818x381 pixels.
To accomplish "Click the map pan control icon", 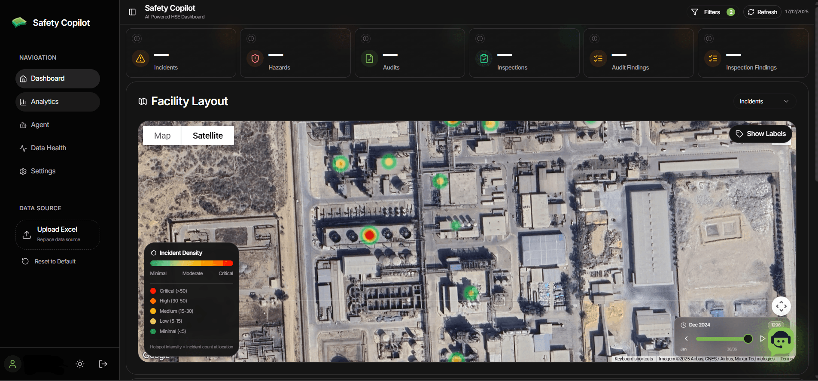I will pos(781,306).
